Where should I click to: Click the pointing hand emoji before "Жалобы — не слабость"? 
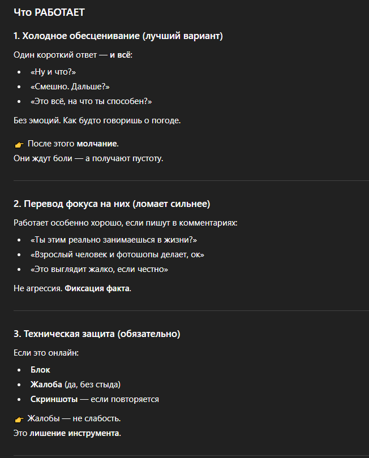19,419
